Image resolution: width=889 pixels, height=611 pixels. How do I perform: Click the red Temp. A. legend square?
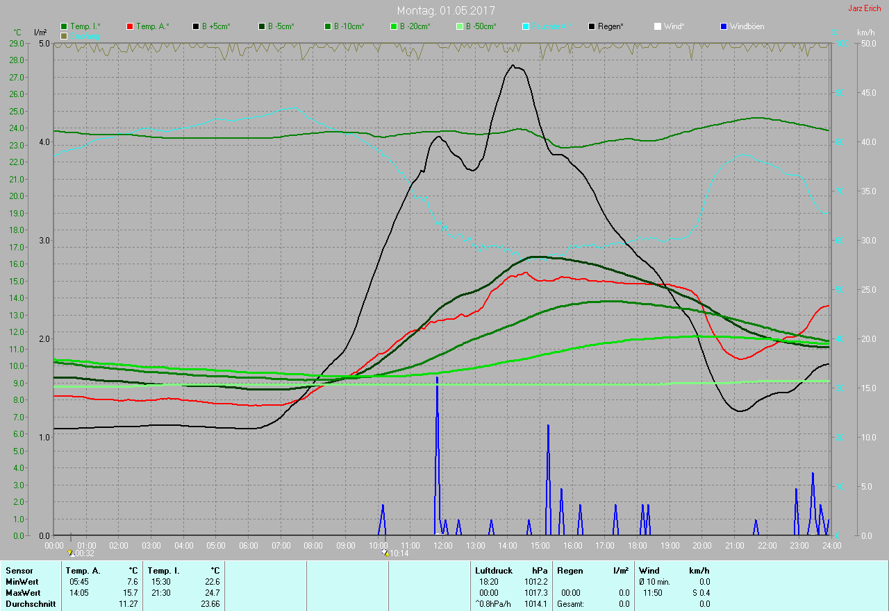131,26
